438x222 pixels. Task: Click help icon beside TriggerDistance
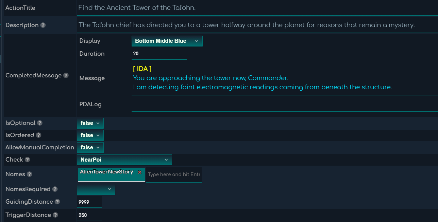click(55, 215)
